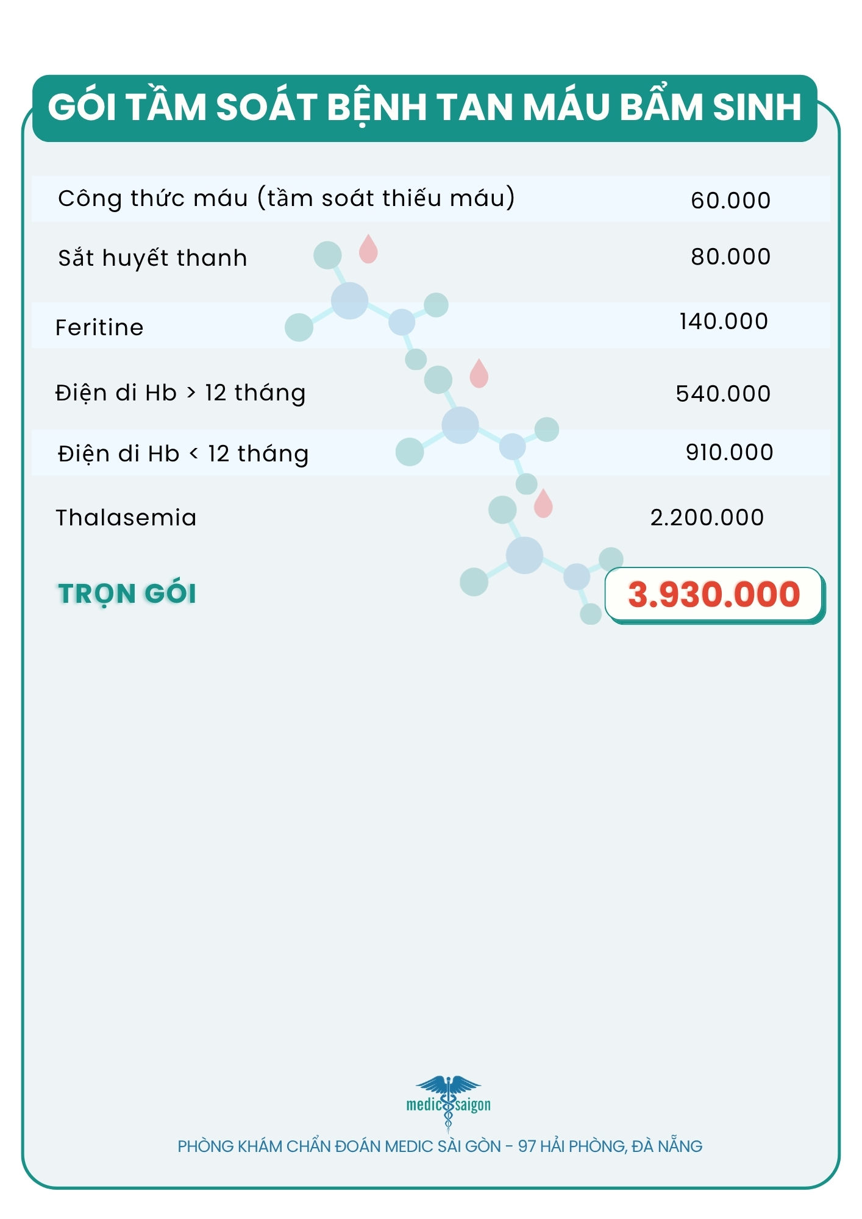The image size is (862, 1219).
Task: Click the Điện di Hb > 12 tháng label
Action: tap(180, 393)
